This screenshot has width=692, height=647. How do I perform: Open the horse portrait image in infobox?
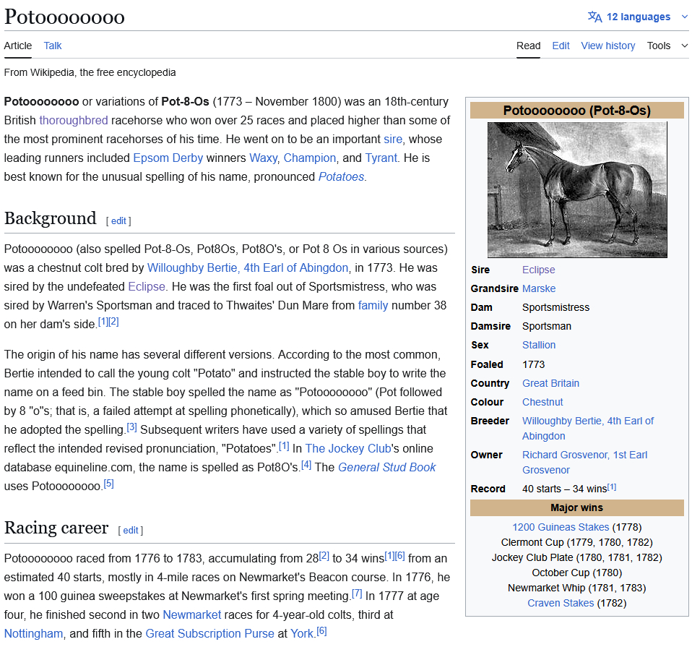pos(577,189)
